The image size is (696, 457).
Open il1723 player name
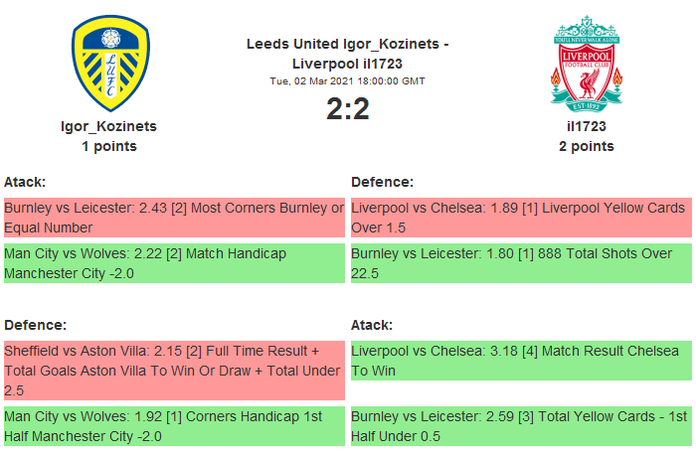(x=587, y=126)
